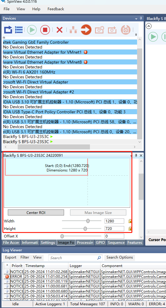
Task: Stop acquisition with the red stop icon
Action: point(45,30)
